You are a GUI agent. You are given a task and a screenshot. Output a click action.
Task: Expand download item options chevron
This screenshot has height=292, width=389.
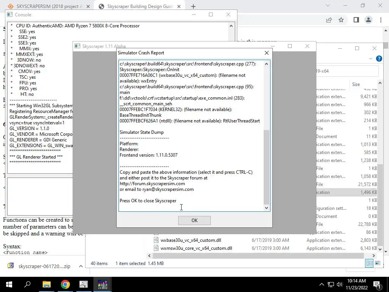(x=81, y=266)
